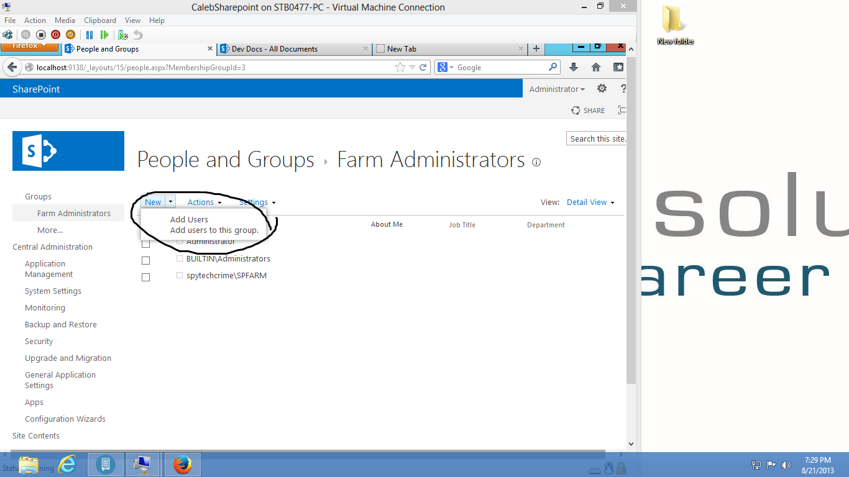Click the Ctrl+Alt+Del icon in VM toolbar
Viewport: 849px width, 477px height.
[x=8, y=35]
